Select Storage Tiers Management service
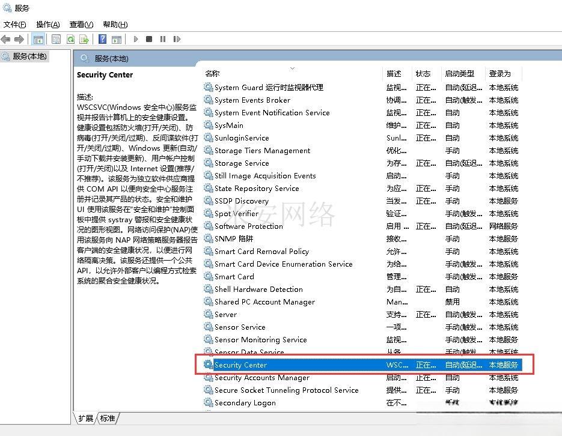 coord(262,150)
